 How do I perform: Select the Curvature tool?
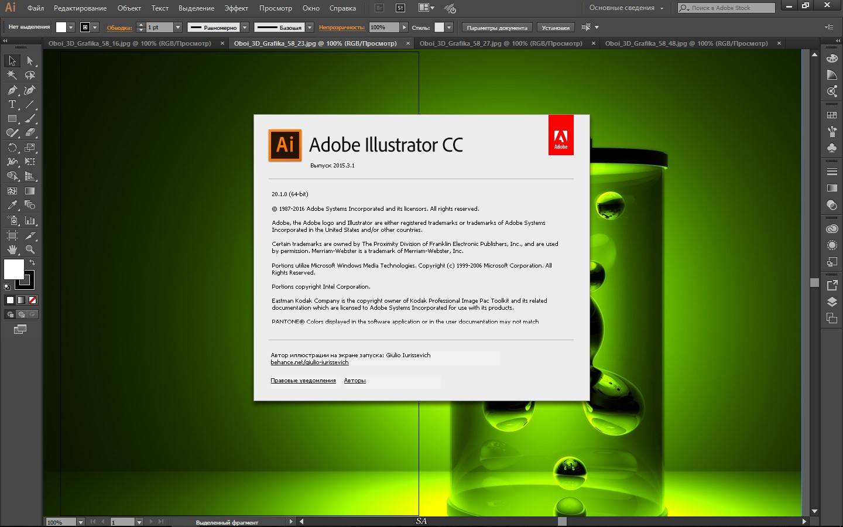pyautogui.click(x=30, y=90)
